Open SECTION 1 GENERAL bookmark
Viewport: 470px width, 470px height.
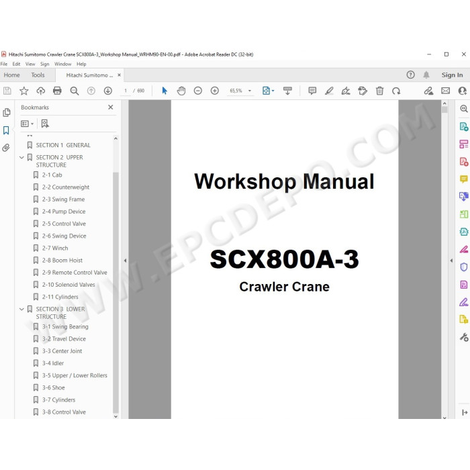[63, 145]
